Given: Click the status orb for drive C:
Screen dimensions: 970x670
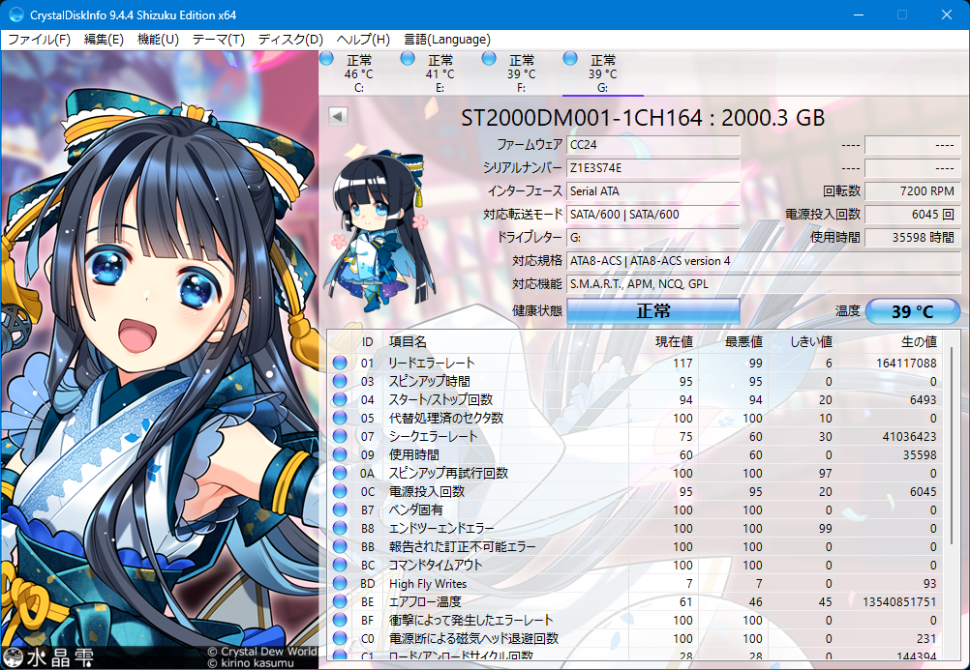Looking at the screenshot, I should [x=326, y=59].
